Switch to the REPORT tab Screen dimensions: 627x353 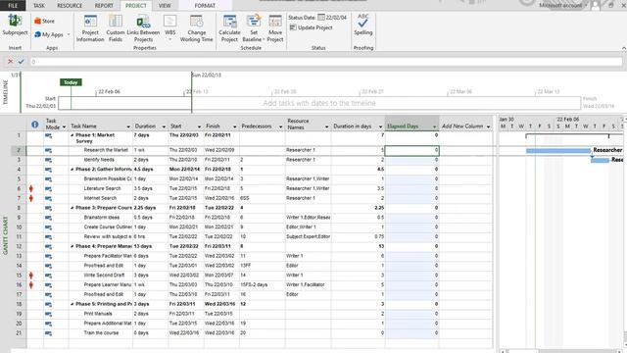104,5
